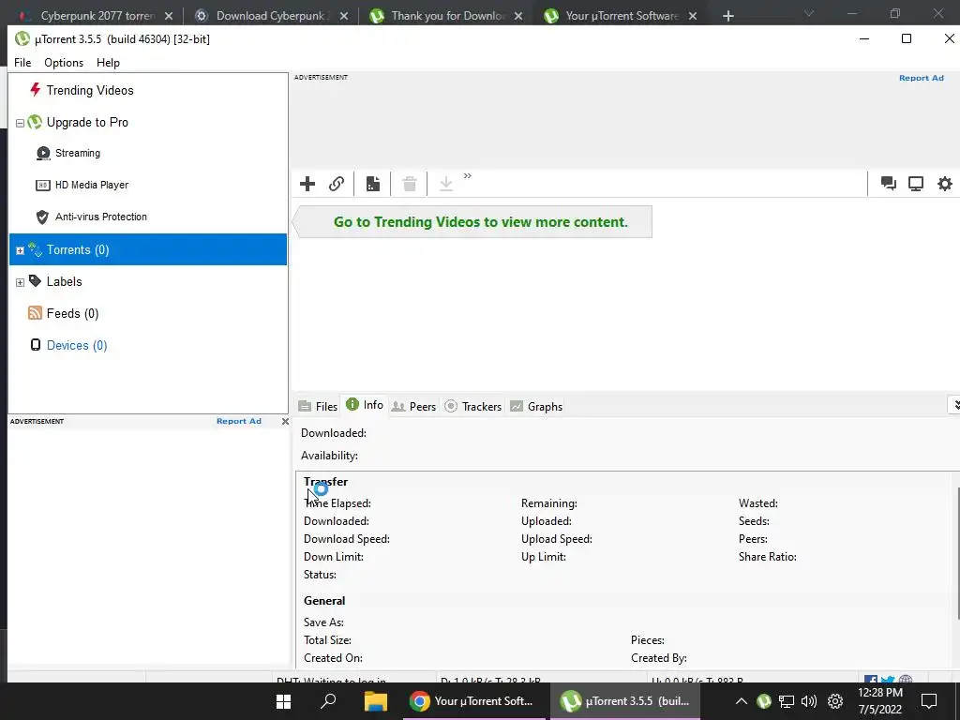The height and width of the screenshot is (720, 960).
Task: Select Anti-virus Protection in sidebar
Action: (x=101, y=217)
